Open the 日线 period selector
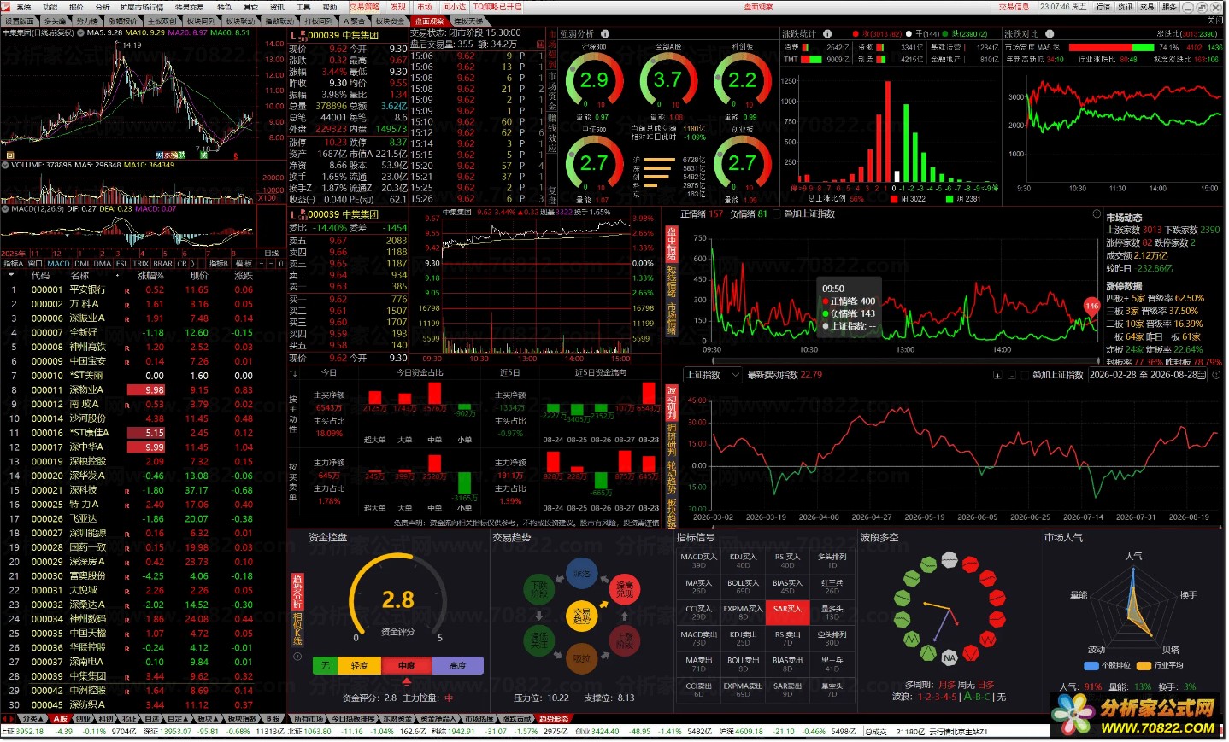The width and height of the screenshot is (1229, 742). [272, 254]
